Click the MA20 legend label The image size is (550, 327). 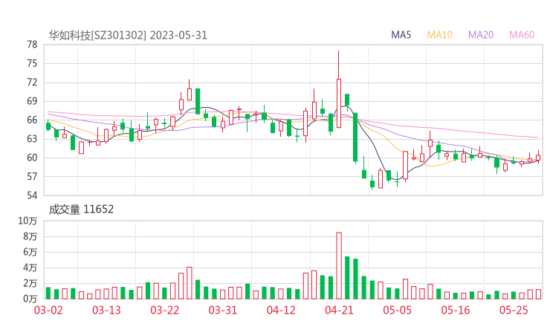(x=481, y=35)
